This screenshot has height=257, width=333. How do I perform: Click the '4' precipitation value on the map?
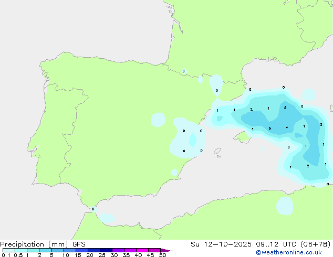[x=287, y=127]
